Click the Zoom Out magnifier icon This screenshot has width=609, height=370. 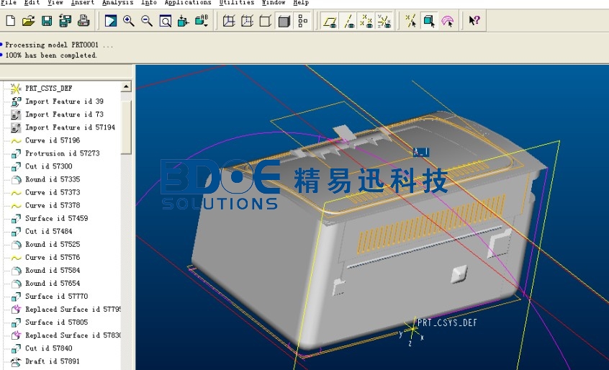pyautogui.click(x=147, y=21)
